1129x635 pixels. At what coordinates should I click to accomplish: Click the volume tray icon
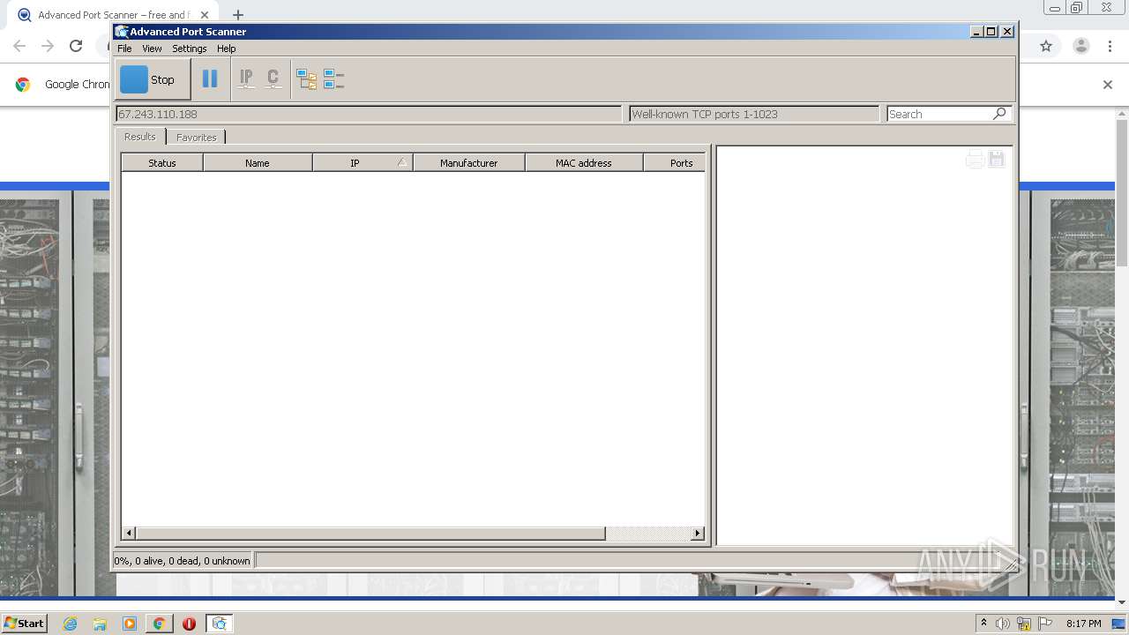pyautogui.click(x=1003, y=624)
